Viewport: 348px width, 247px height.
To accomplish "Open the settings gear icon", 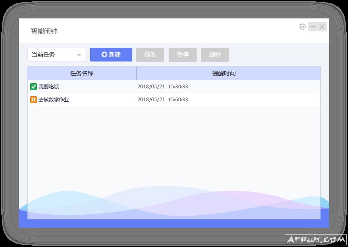I will click(x=302, y=26).
